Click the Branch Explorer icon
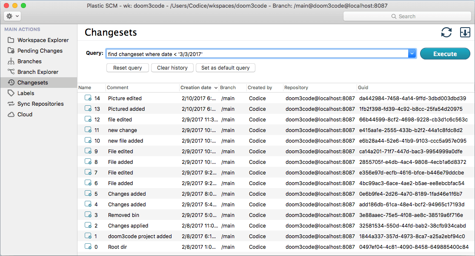This screenshot has width=475, height=256. [x=11, y=72]
